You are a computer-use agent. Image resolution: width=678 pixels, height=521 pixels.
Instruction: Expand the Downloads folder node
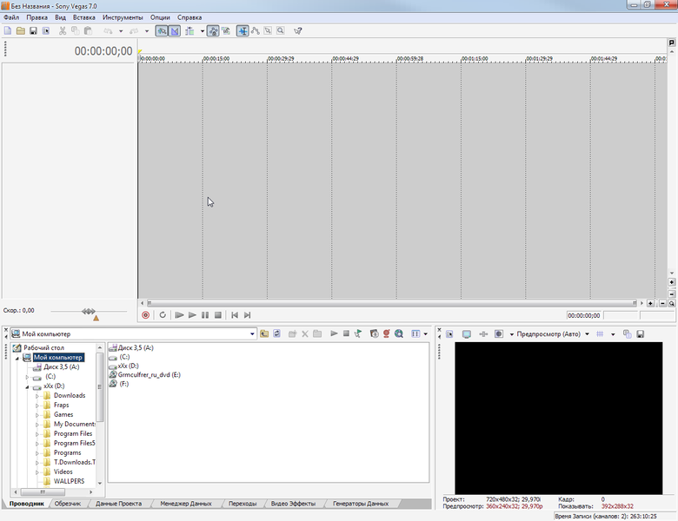pyautogui.click(x=37, y=396)
